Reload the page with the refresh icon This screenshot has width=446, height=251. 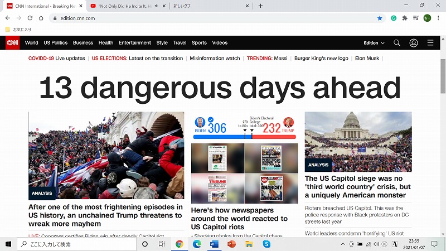(30, 18)
